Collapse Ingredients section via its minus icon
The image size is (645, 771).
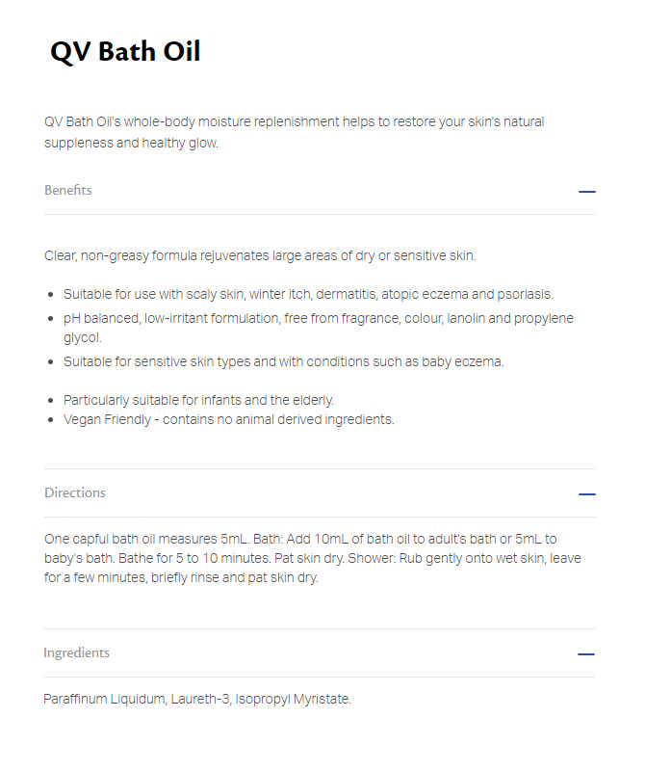585,654
